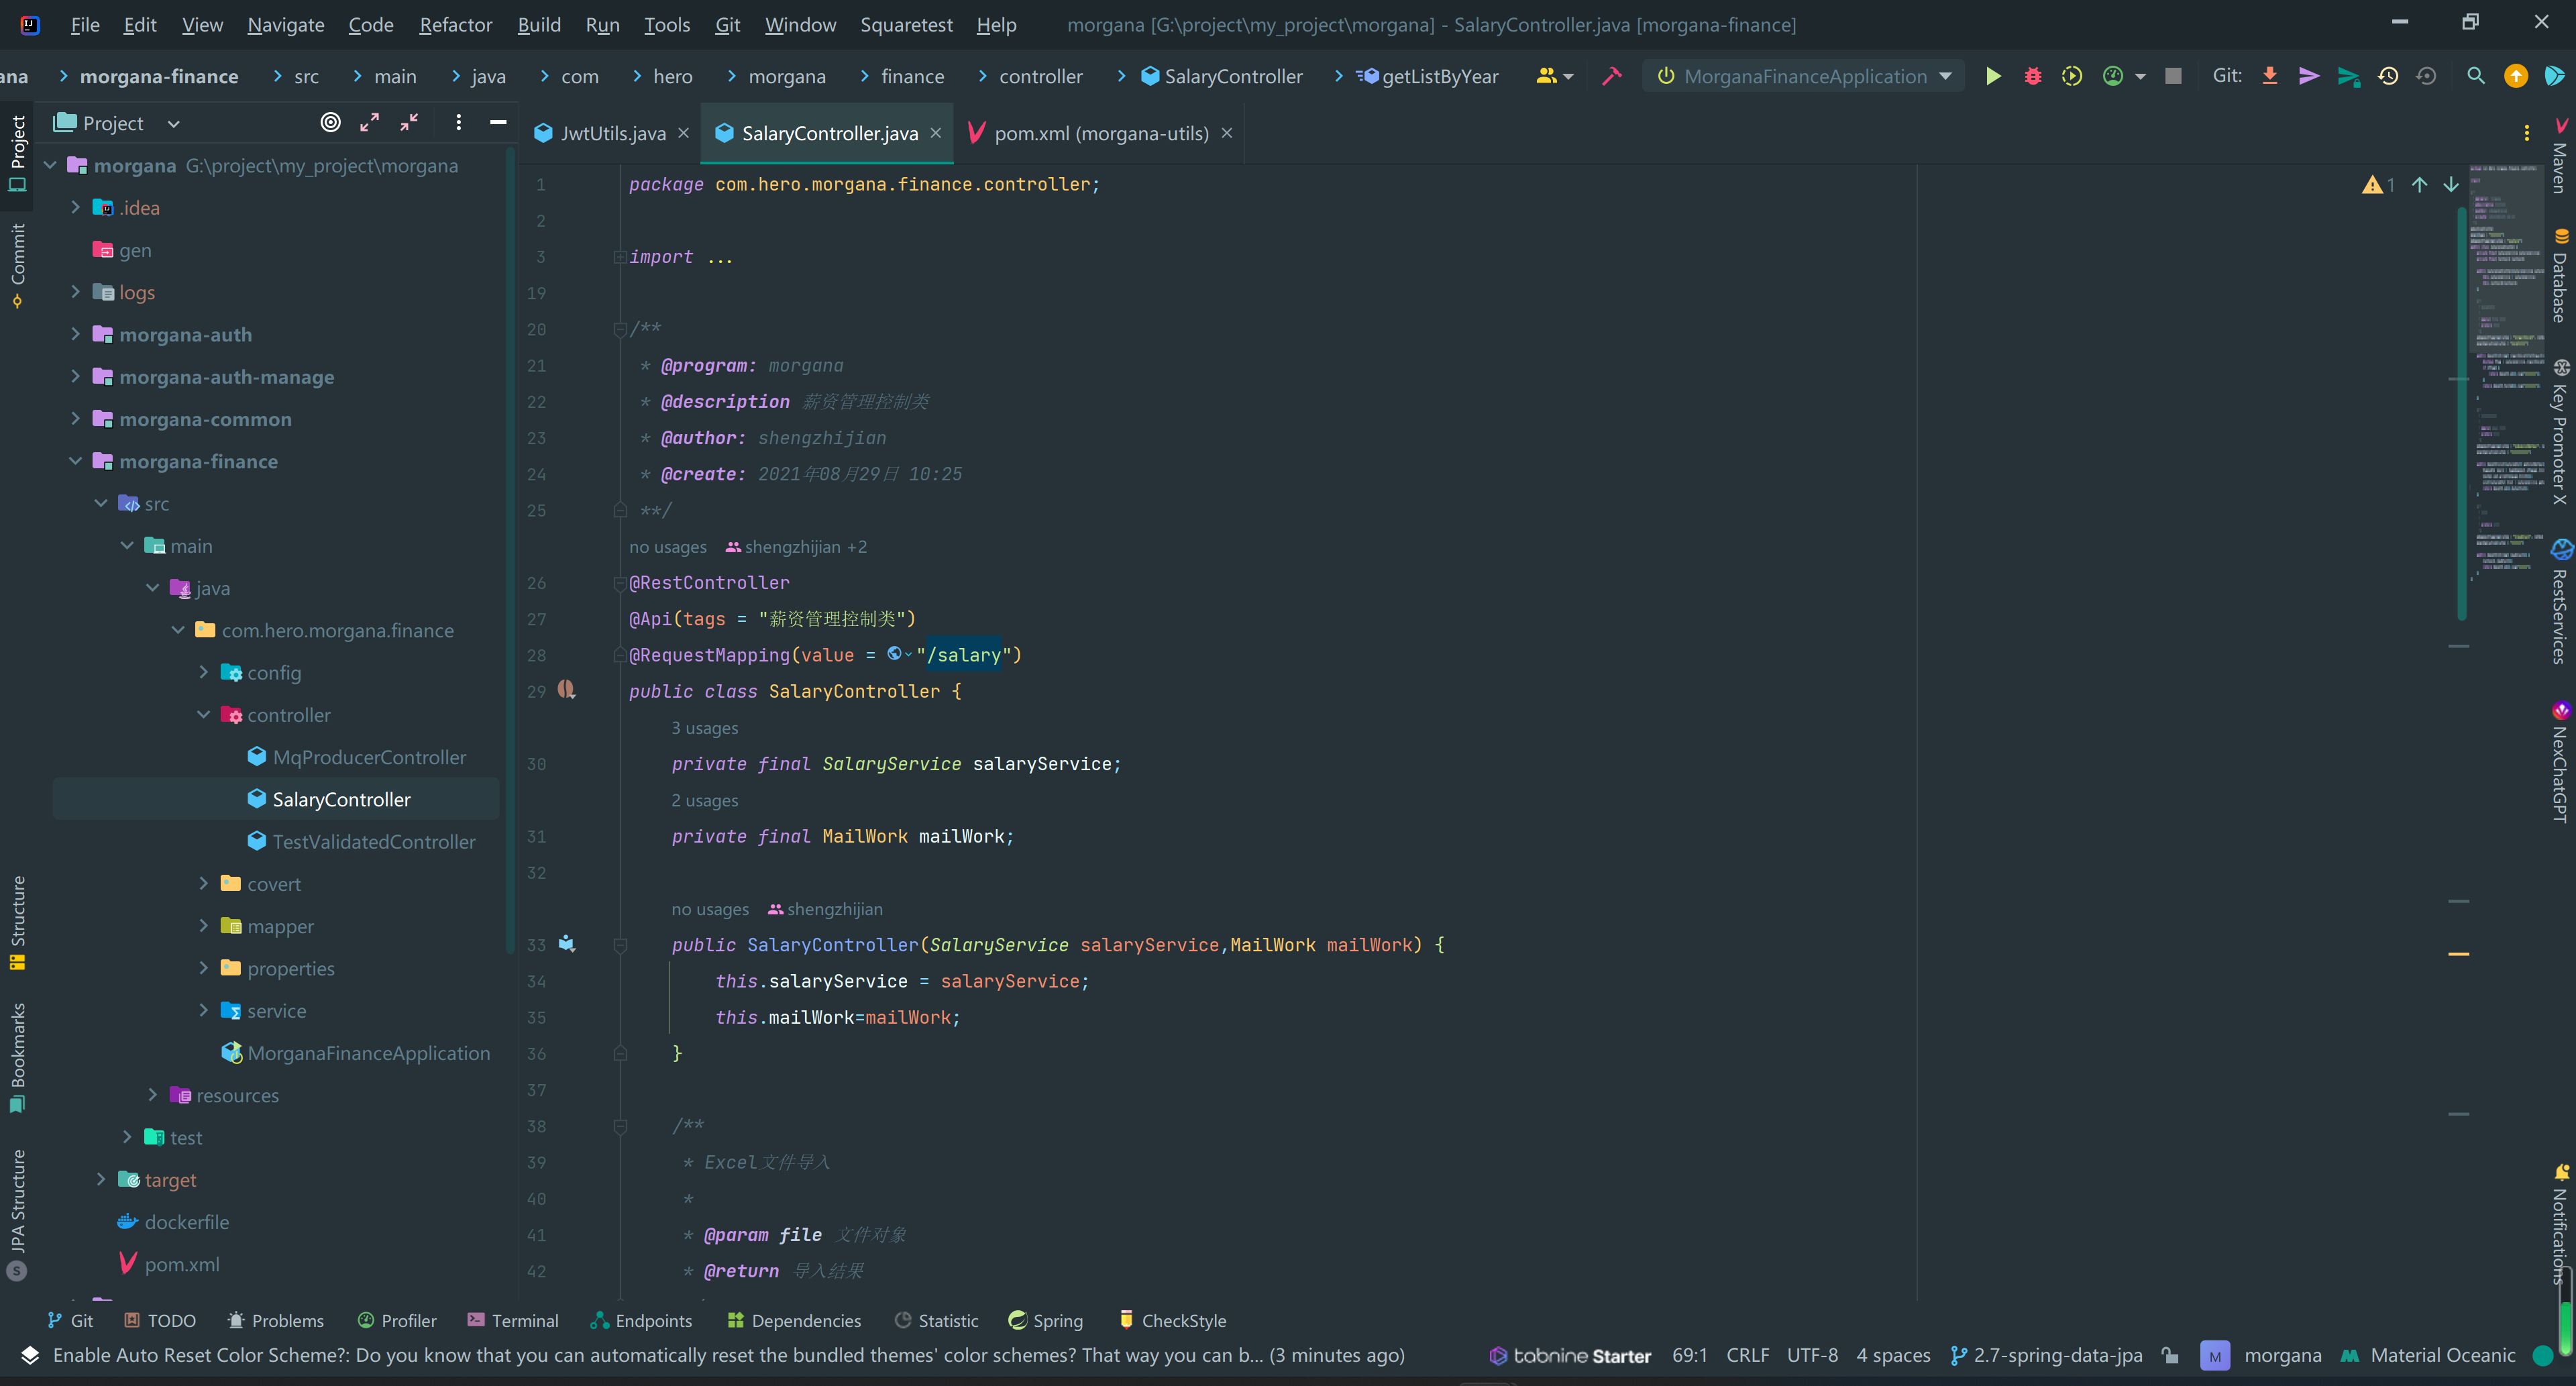Open the Project view selector dropdown
Image resolution: width=2576 pixels, height=1386 pixels.
[116, 123]
